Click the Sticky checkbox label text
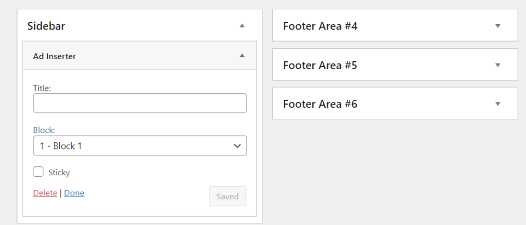The image size is (526, 225). [x=59, y=172]
